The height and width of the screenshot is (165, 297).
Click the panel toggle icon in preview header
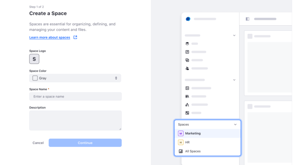click(247, 19)
